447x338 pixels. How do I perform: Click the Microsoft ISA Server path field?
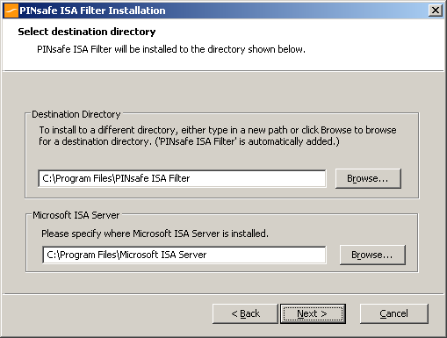[184, 255]
